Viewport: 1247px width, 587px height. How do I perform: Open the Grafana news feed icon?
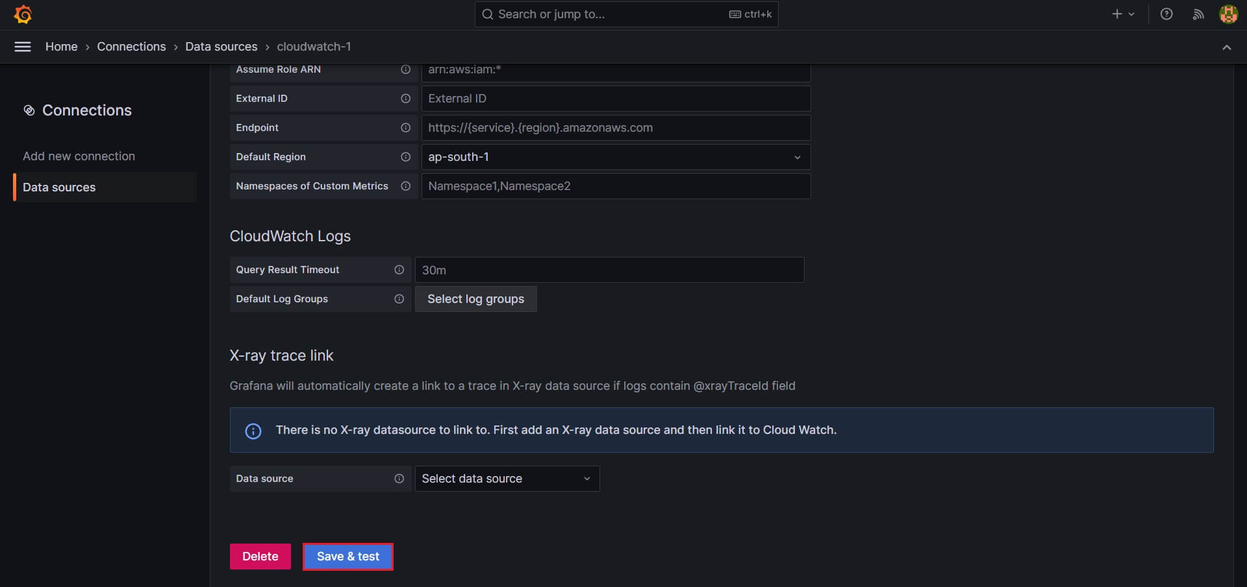[1198, 14]
